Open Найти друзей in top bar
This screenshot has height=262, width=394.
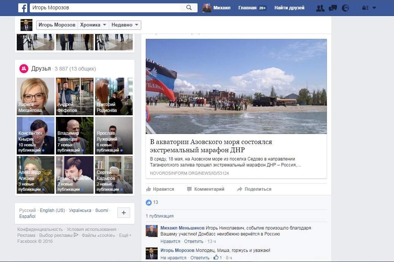(x=289, y=8)
